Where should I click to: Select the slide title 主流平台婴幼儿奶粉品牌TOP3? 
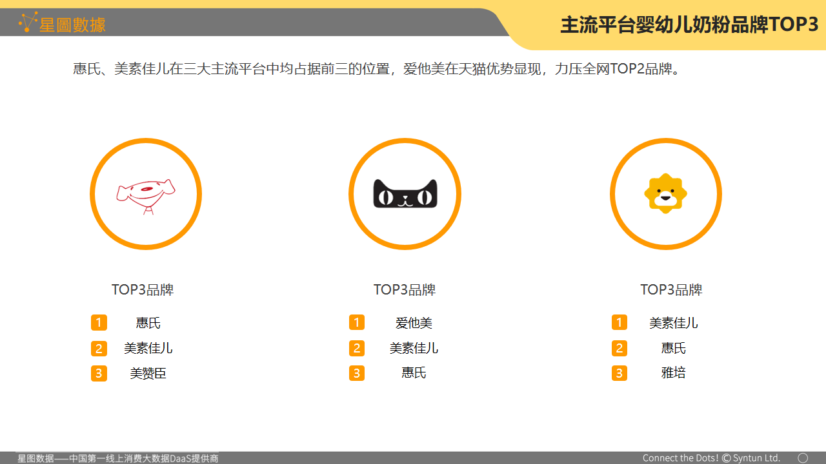[689, 24]
